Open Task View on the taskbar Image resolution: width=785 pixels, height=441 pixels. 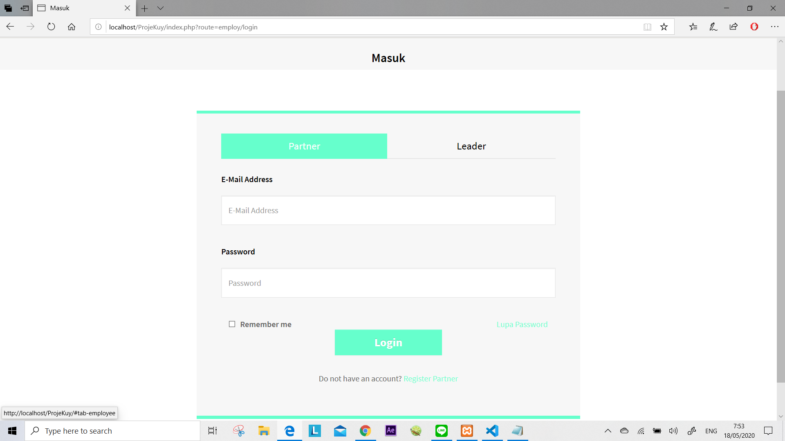point(213,431)
